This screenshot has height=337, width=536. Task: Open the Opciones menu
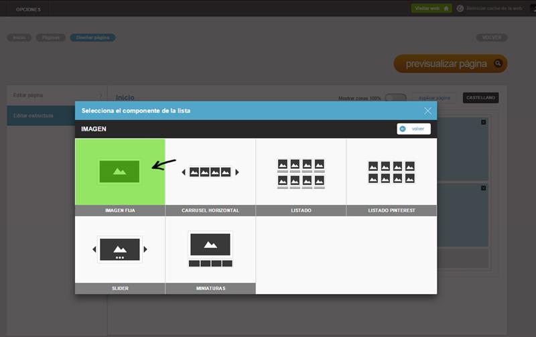[28, 9]
